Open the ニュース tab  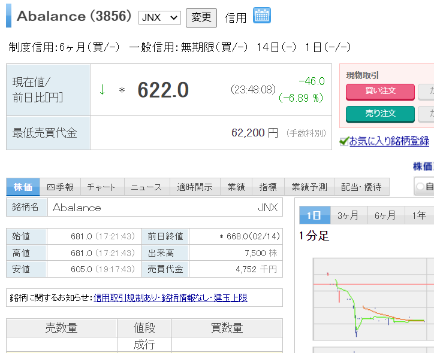146,187
